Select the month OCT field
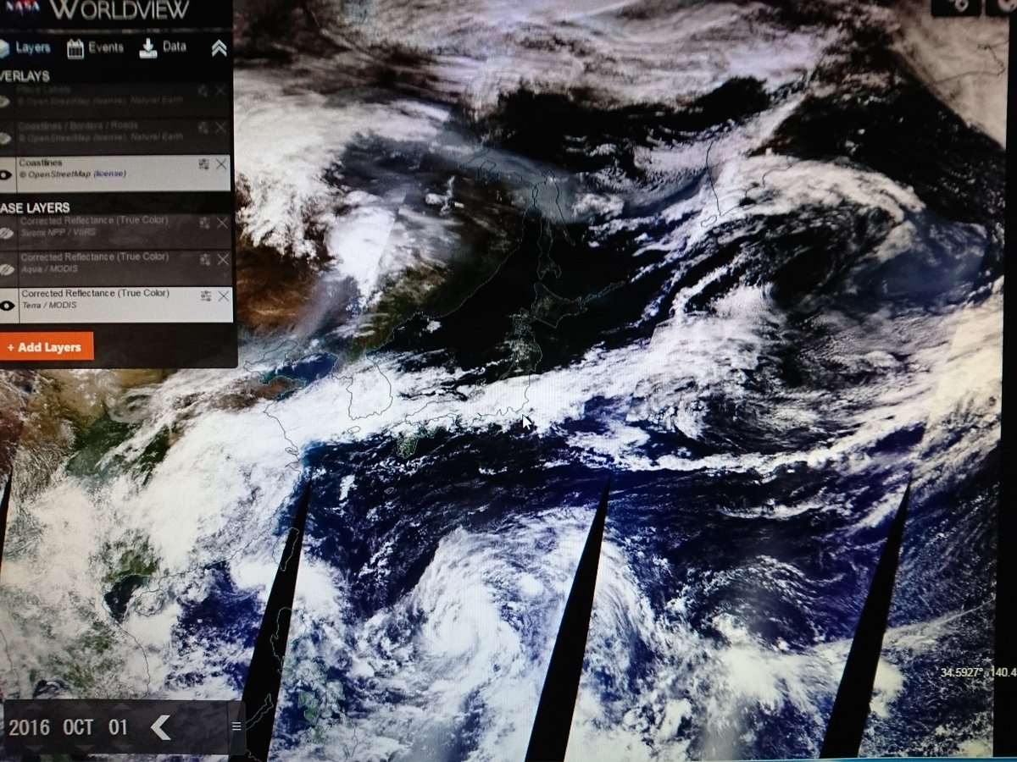This screenshot has height=762, width=1017. tap(78, 727)
